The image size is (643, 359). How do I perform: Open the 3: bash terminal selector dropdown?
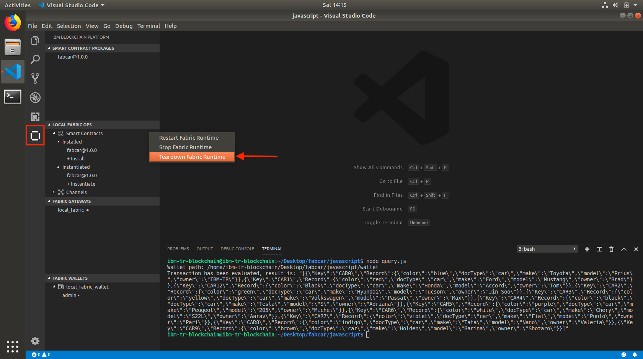point(547,249)
